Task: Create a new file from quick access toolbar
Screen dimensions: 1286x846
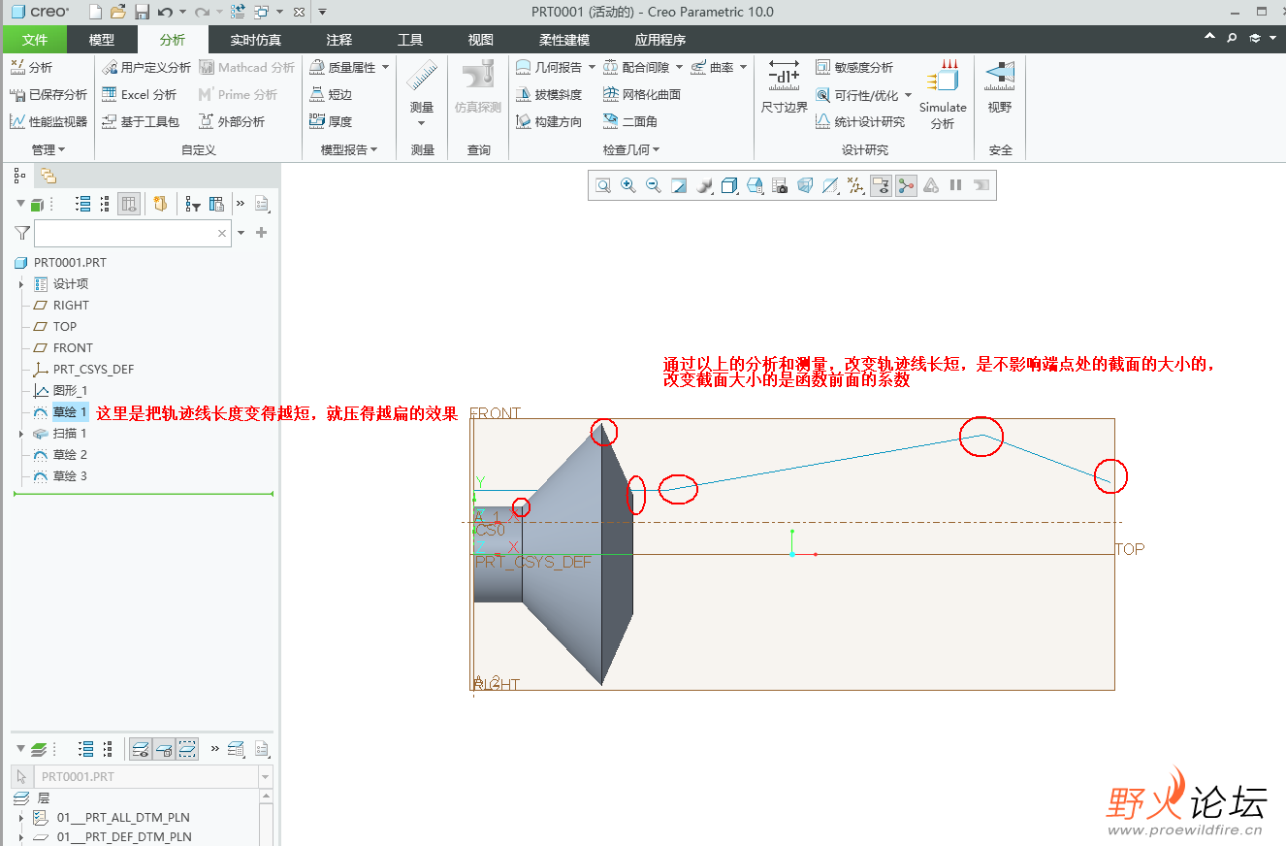Action: pos(94,12)
